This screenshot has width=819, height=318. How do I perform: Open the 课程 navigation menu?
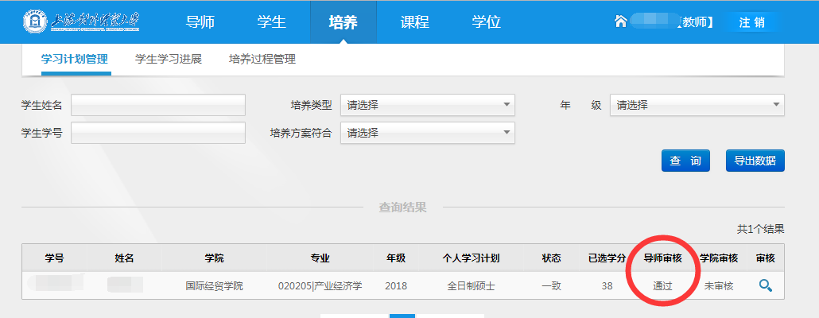414,22
